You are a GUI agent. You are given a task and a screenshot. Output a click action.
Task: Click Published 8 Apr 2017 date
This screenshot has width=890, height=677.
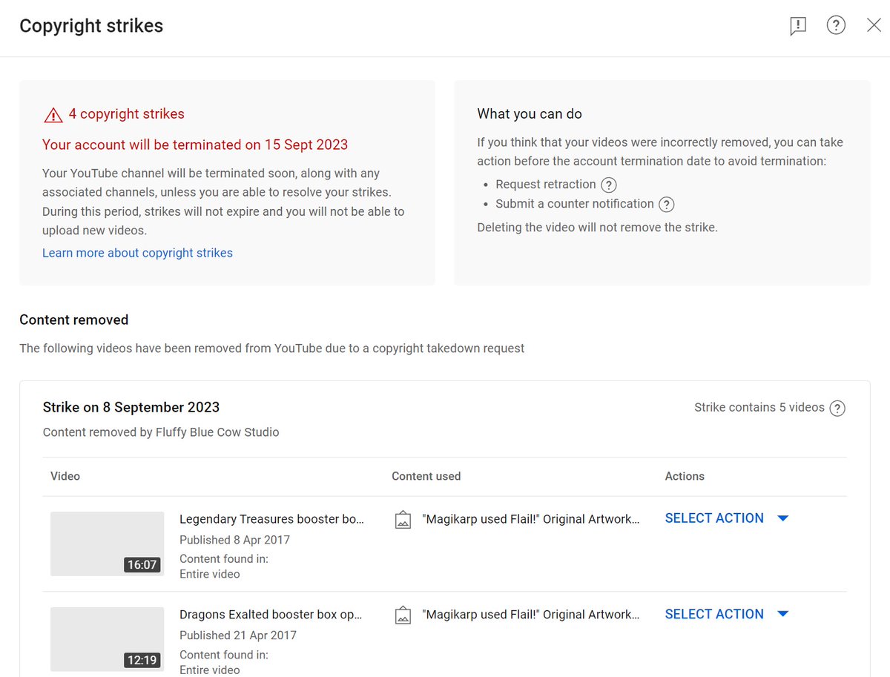click(x=234, y=540)
